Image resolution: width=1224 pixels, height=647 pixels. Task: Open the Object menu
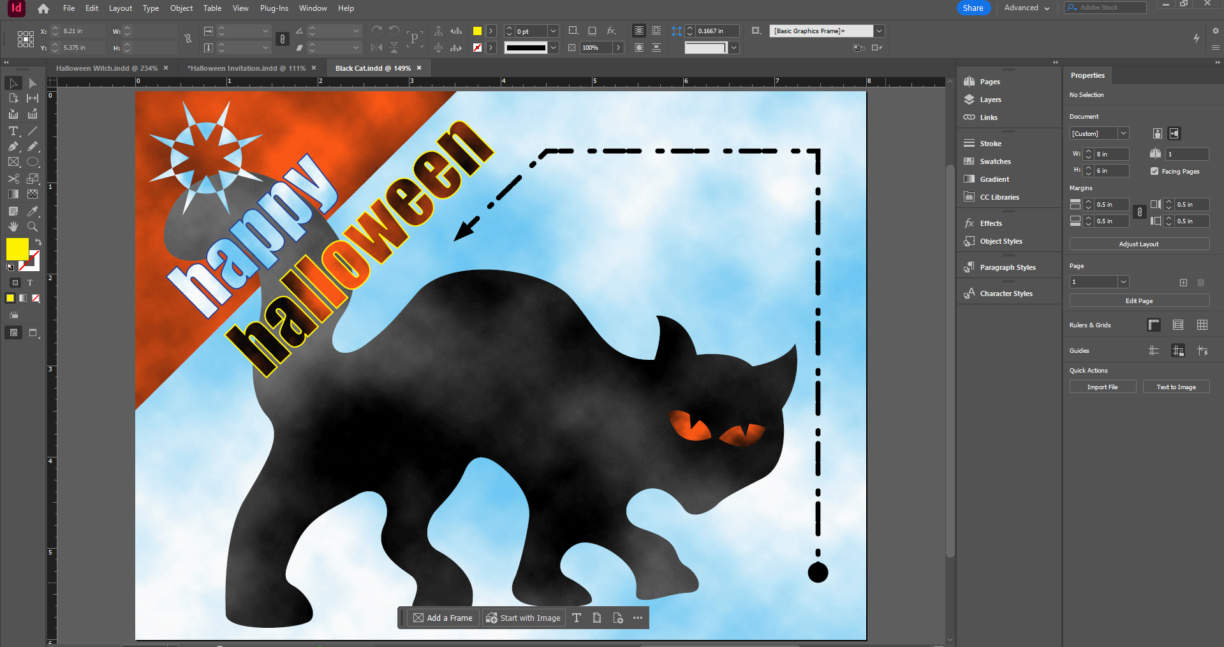coord(181,8)
